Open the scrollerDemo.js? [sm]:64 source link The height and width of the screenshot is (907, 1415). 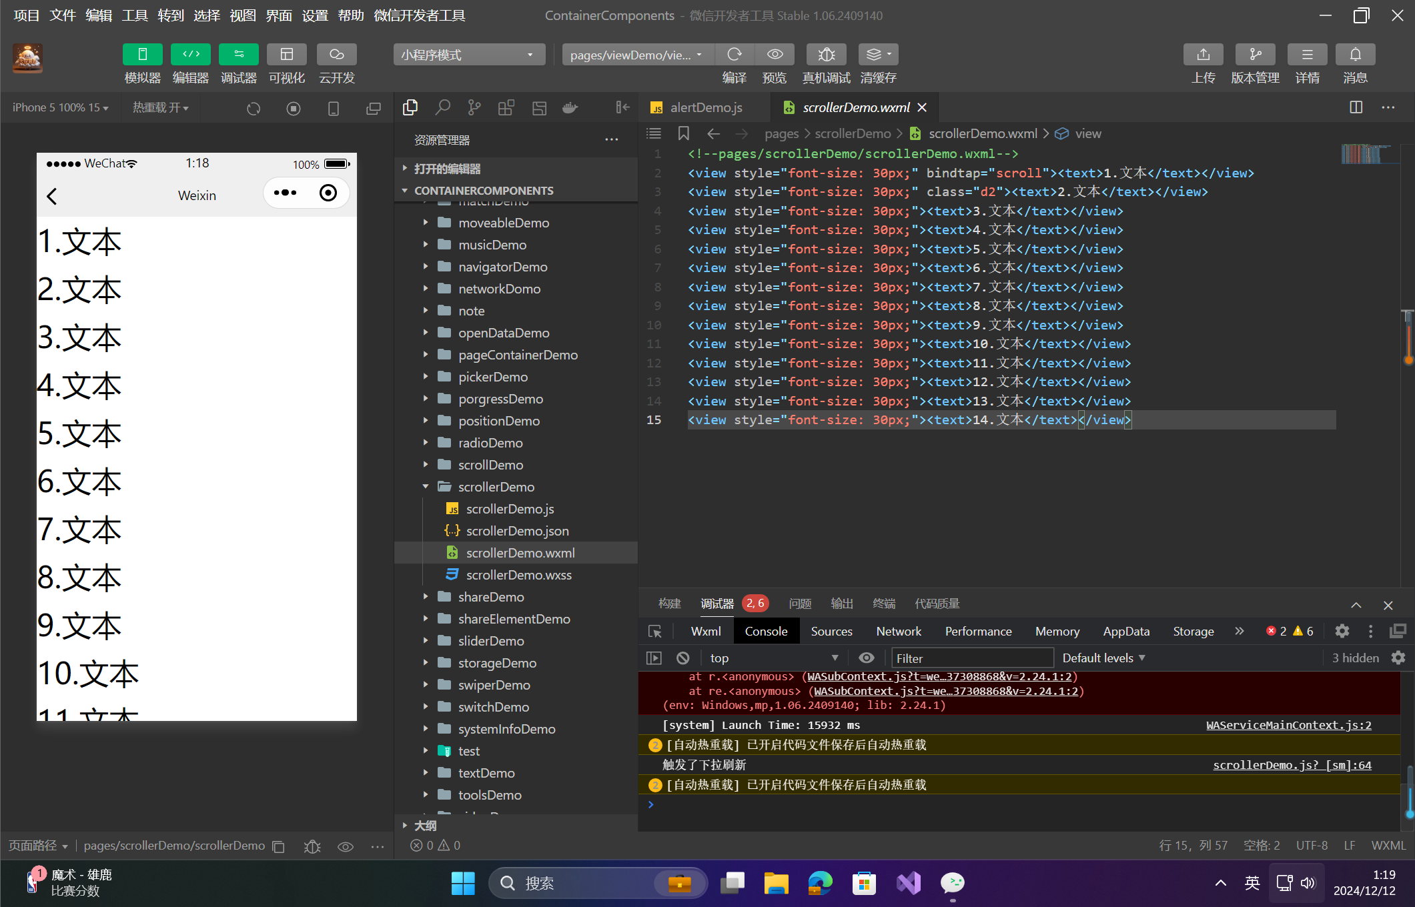1292,765
